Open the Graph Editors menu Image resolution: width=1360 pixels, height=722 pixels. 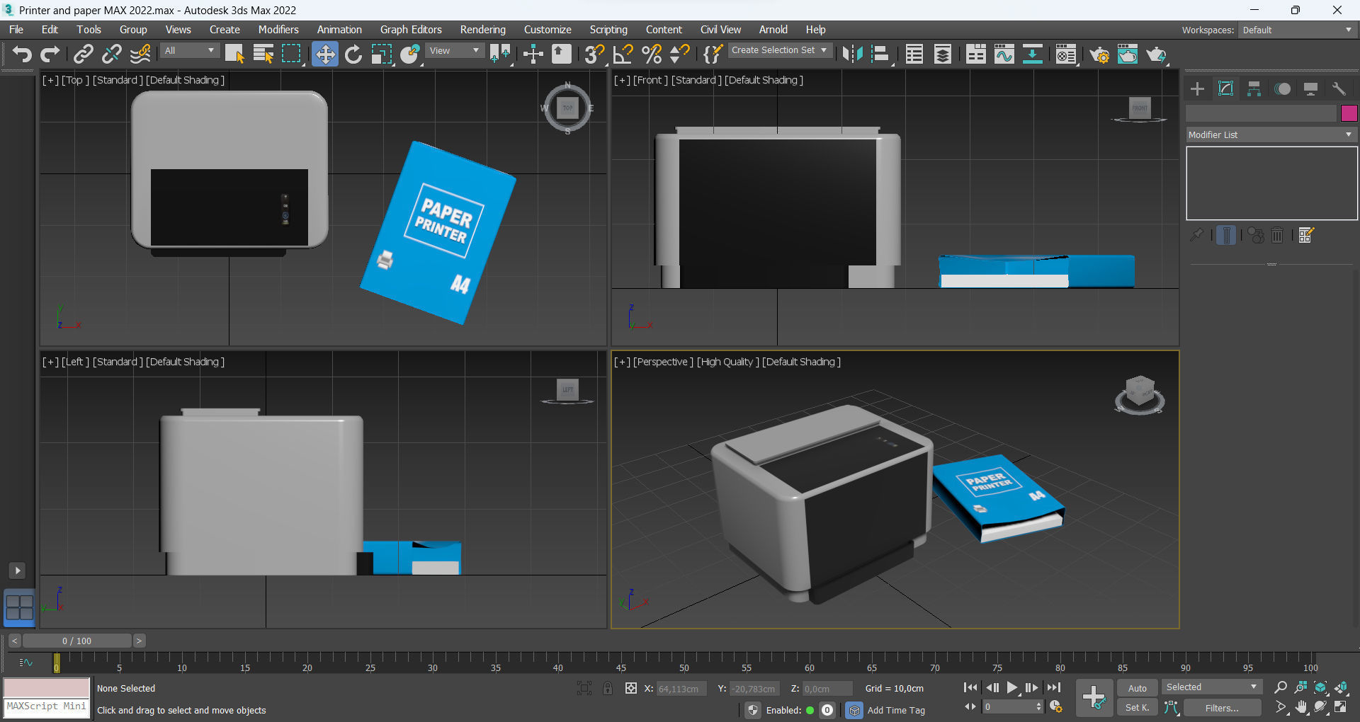click(x=411, y=30)
